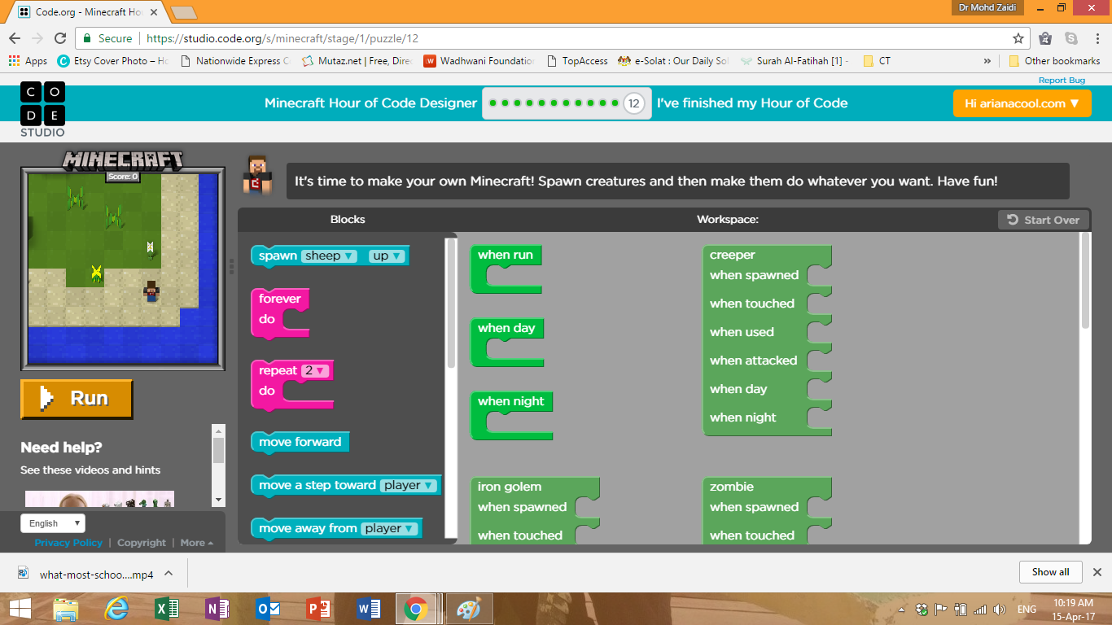The width and height of the screenshot is (1112, 625).
Task: Select puzzle 12 progress bubble
Action: [x=634, y=103]
